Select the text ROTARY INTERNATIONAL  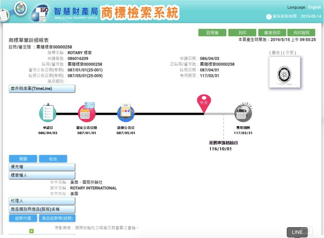tap(93, 188)
